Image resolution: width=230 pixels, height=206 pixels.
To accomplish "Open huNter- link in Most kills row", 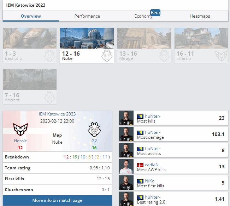I will [153, 116].
